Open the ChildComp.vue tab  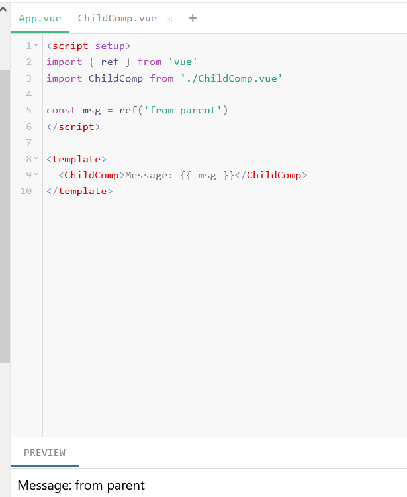pyautogui.click(x=117, y=18)
